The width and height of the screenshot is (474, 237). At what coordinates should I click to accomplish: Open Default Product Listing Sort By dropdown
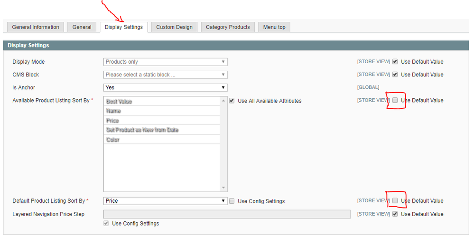(165, 201)
